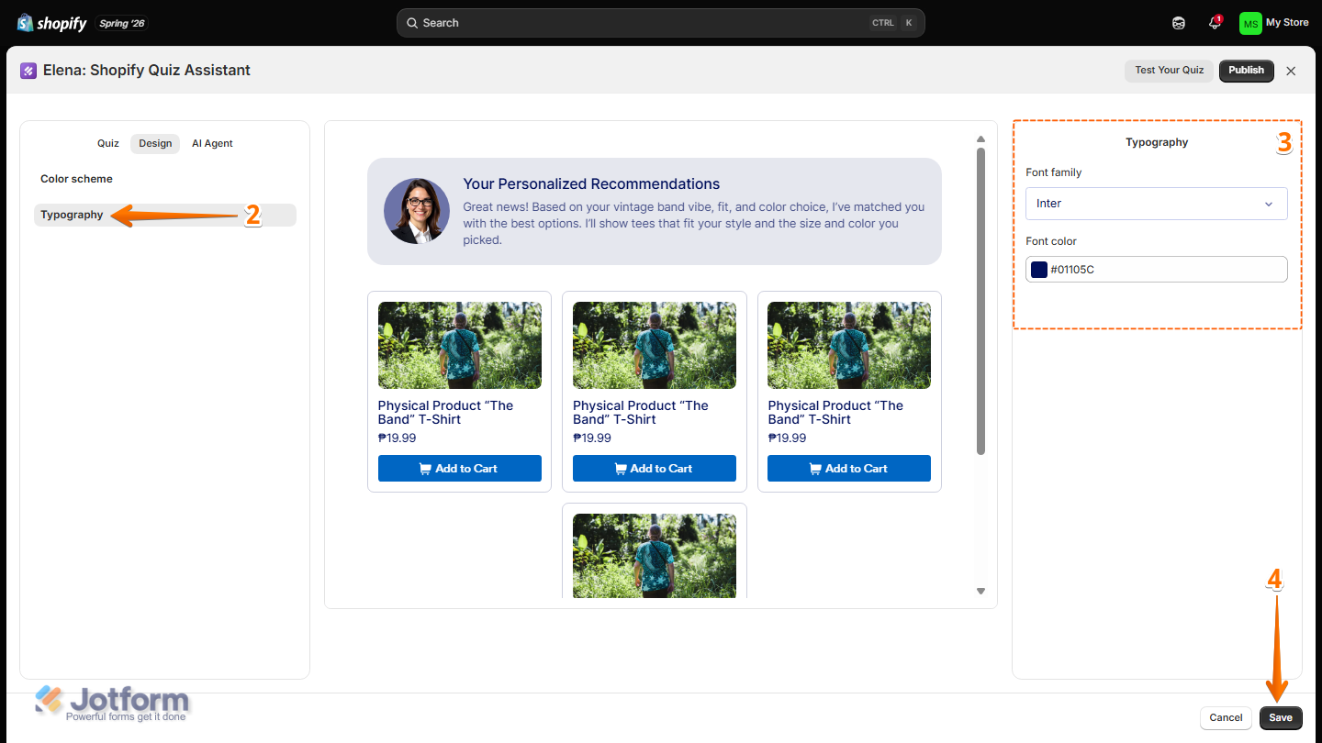Click the CTRL K shortcut hint
The height and width of the screenshot is (743, 1322).
893,23
